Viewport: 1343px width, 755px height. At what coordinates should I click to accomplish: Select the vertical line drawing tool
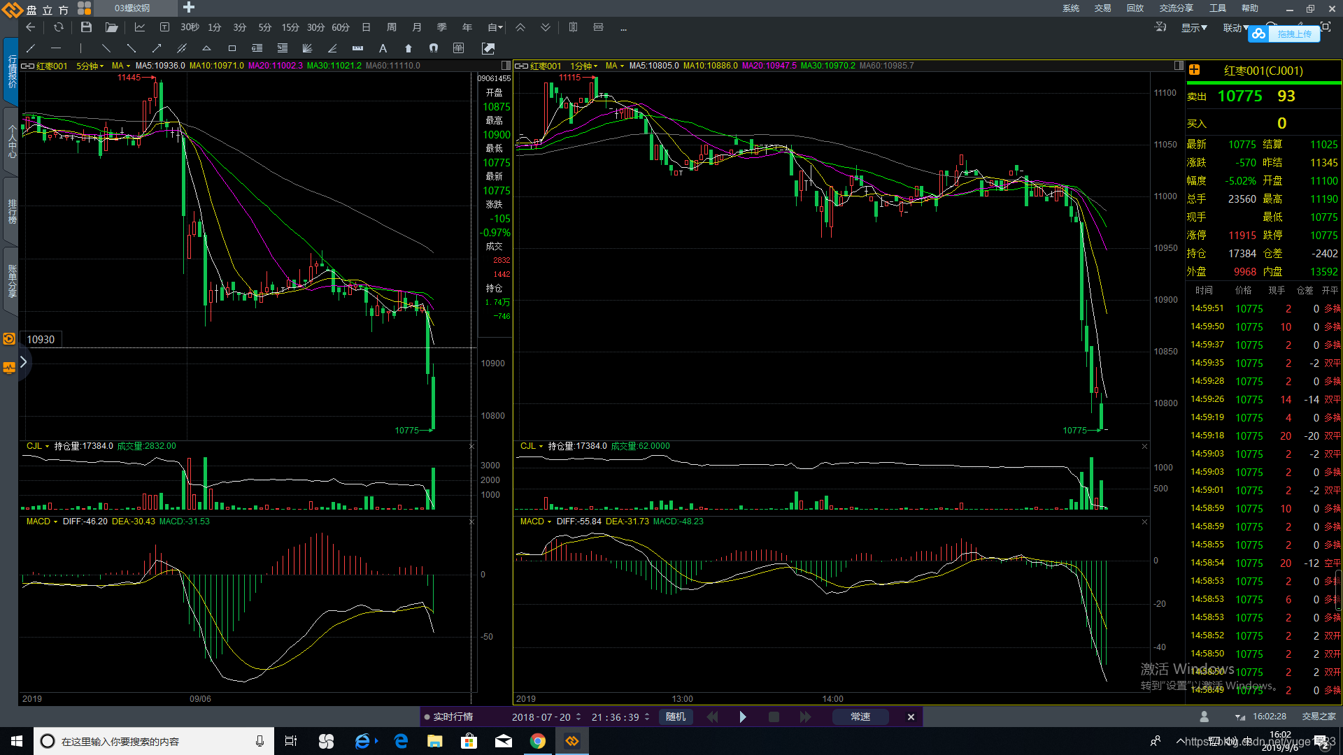click(81, 48)
